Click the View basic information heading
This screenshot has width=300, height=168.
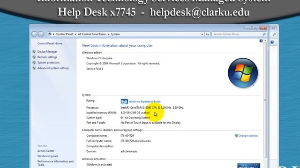pos(117,46)
